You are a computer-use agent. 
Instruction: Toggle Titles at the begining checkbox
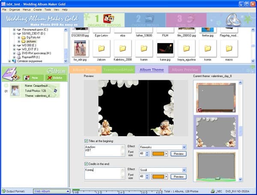tap(86, 141)
